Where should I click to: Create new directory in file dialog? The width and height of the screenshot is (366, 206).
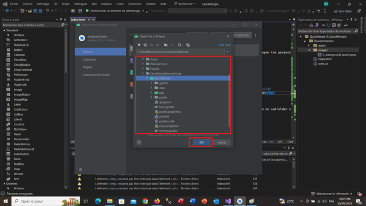(x=166, y=45)
